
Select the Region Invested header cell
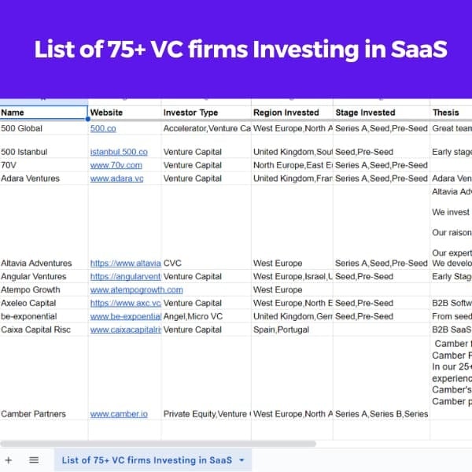[292, 112]
